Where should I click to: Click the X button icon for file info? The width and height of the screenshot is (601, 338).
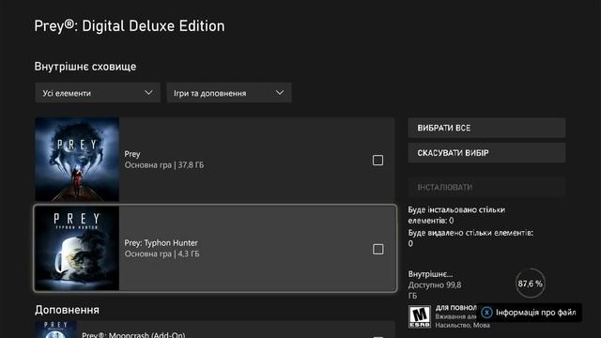click(486, 313)
